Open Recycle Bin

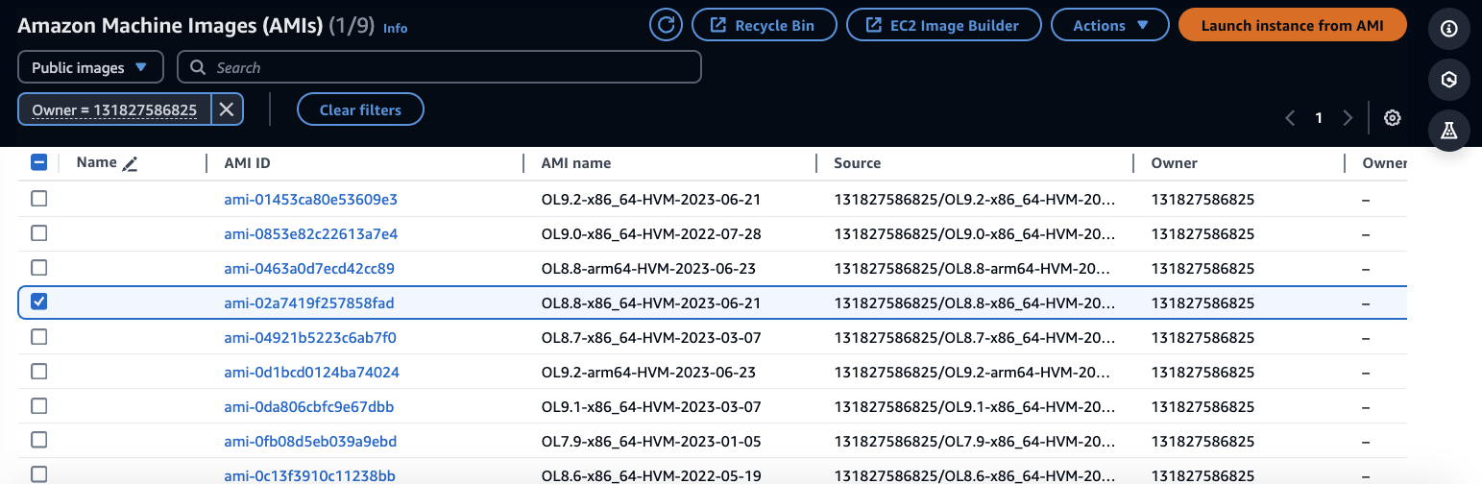[x=764, y=25]
